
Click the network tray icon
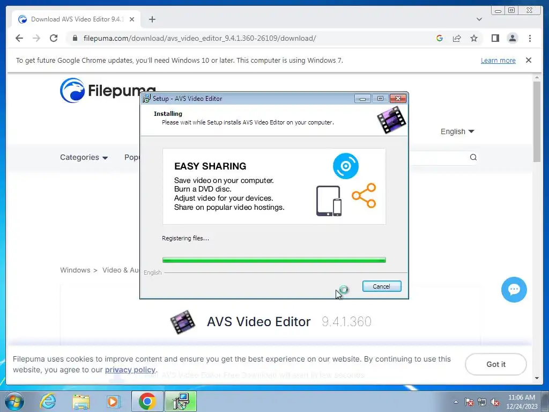tap(482, 402)
